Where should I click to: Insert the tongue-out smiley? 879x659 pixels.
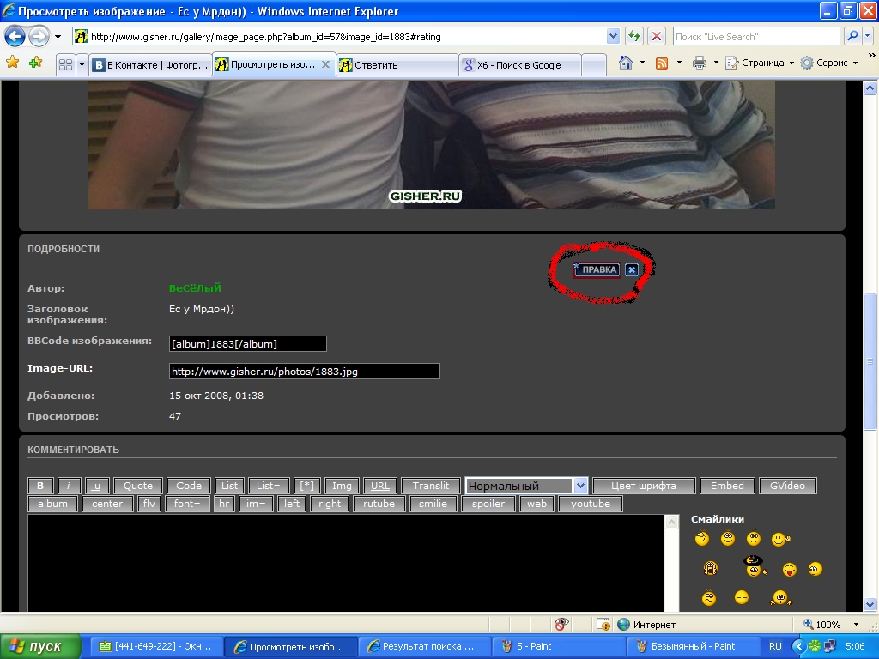[x=790, y=569]
